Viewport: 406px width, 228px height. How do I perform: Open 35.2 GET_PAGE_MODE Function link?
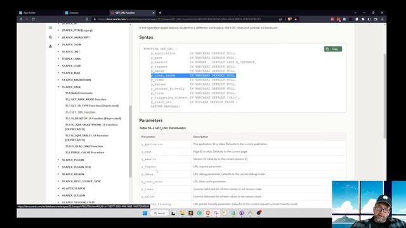point(86,99)
